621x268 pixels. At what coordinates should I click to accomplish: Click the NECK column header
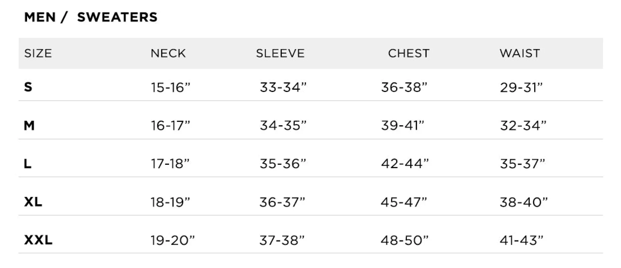pyautogui.click(x=168, y=53)
